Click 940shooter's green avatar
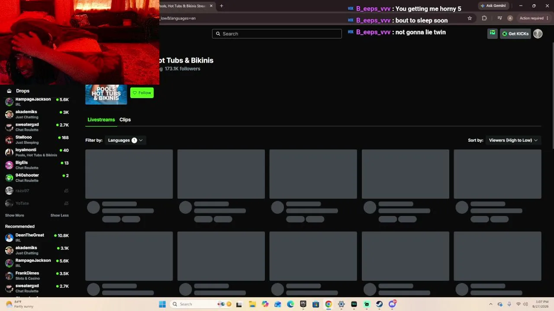This screenshot has height=311, width=554. point(9,178)
